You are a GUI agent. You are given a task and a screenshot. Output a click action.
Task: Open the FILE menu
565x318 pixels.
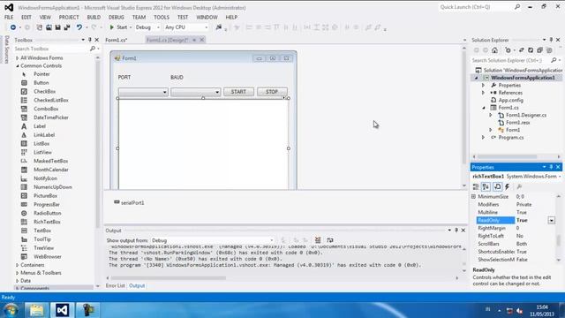[x=9, y=18]
